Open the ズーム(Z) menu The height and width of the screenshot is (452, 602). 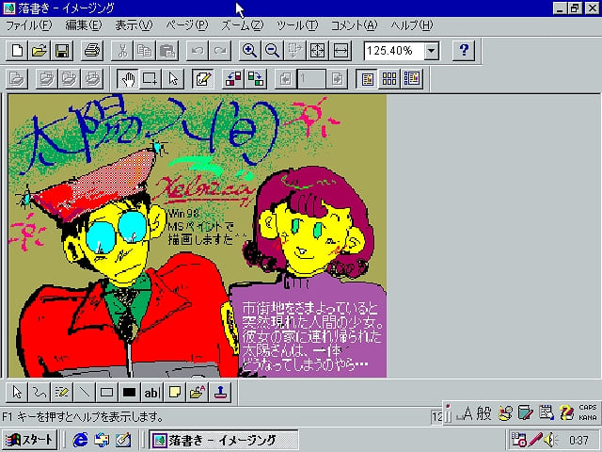[x=243, y=24]
